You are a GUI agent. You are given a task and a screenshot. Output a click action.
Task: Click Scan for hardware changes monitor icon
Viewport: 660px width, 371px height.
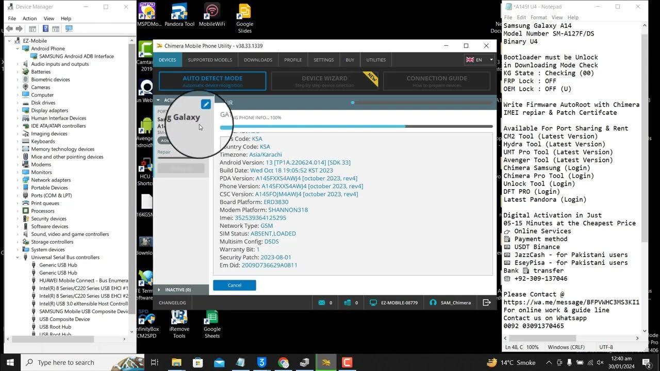pyautogui.click(x=69, y=29)
